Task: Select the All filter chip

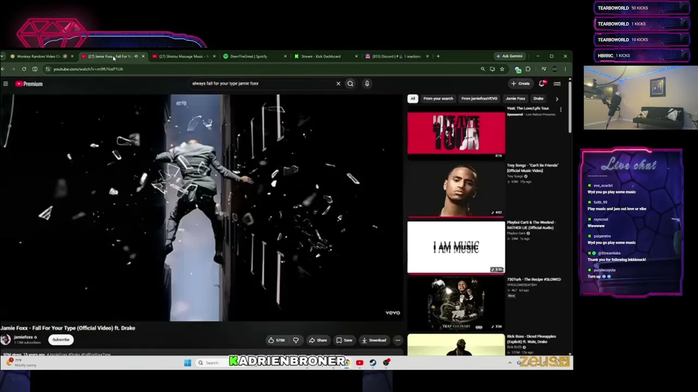Action: pyautogui.click(x=413, y=99)
